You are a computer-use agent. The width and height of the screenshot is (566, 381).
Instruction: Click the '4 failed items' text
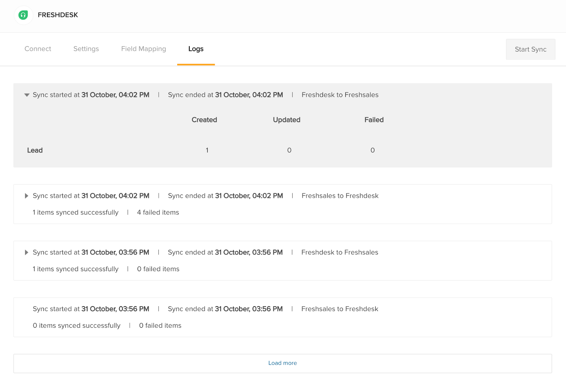158,213
